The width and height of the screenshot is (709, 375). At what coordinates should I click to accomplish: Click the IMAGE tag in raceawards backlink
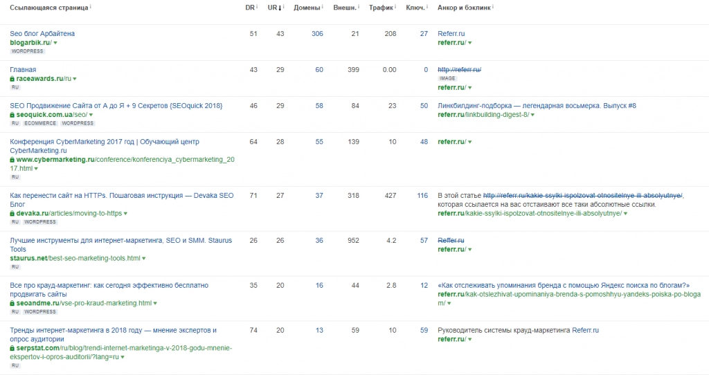447,79
